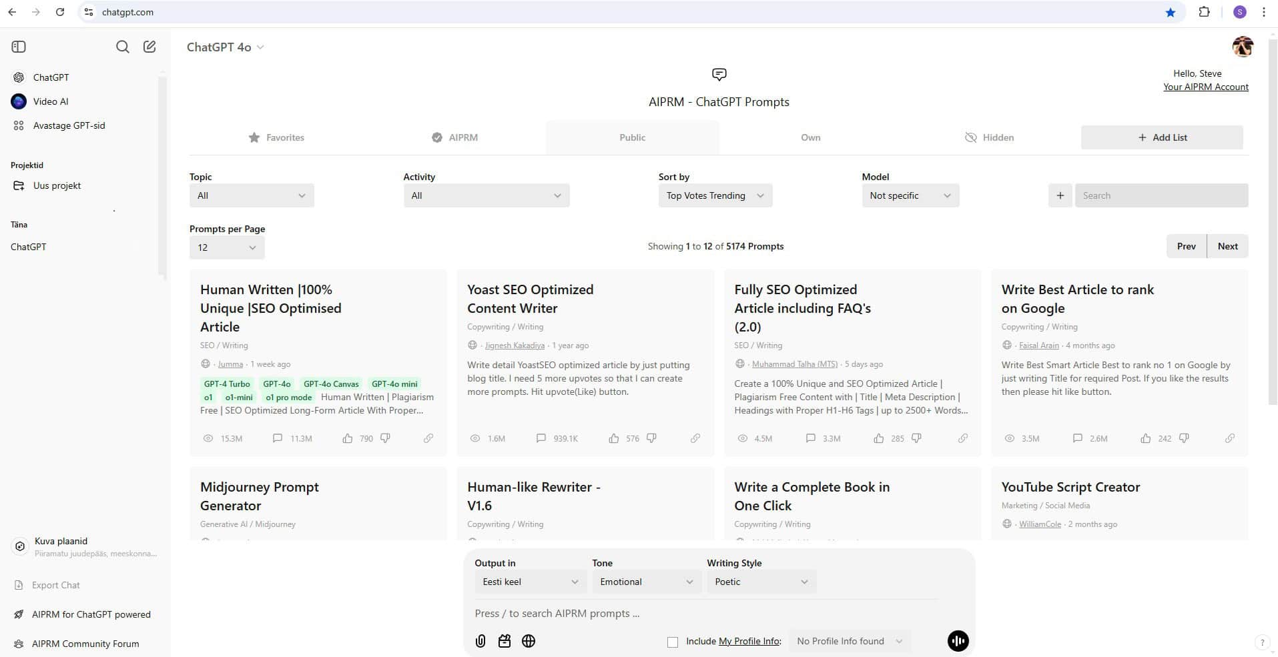Upvote the Yoast SEO Optimized Content Writer prompt
Viewport: 1278px width, 657px height.
tap(614, 438)
